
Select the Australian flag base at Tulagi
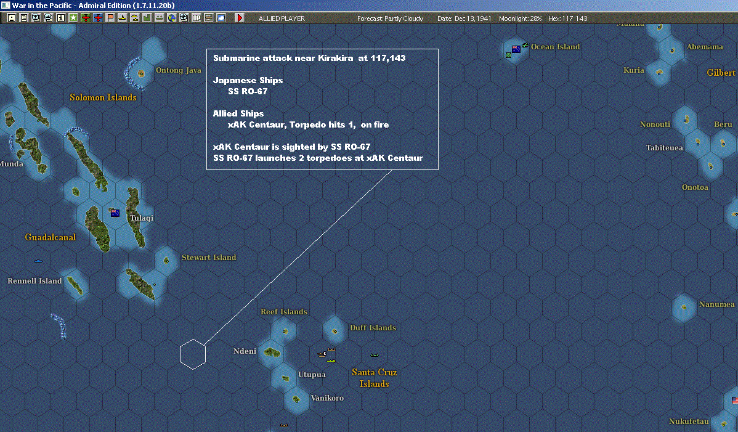[115, 213]
